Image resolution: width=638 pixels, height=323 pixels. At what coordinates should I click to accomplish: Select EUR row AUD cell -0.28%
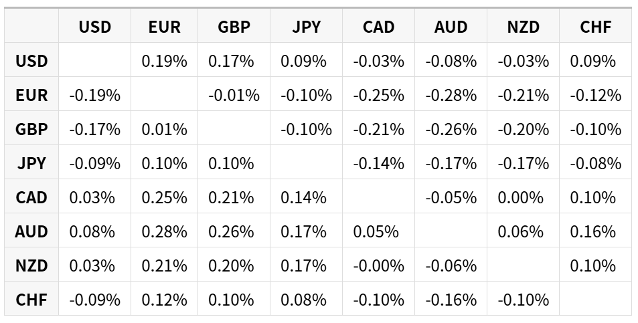click(451, 94)
